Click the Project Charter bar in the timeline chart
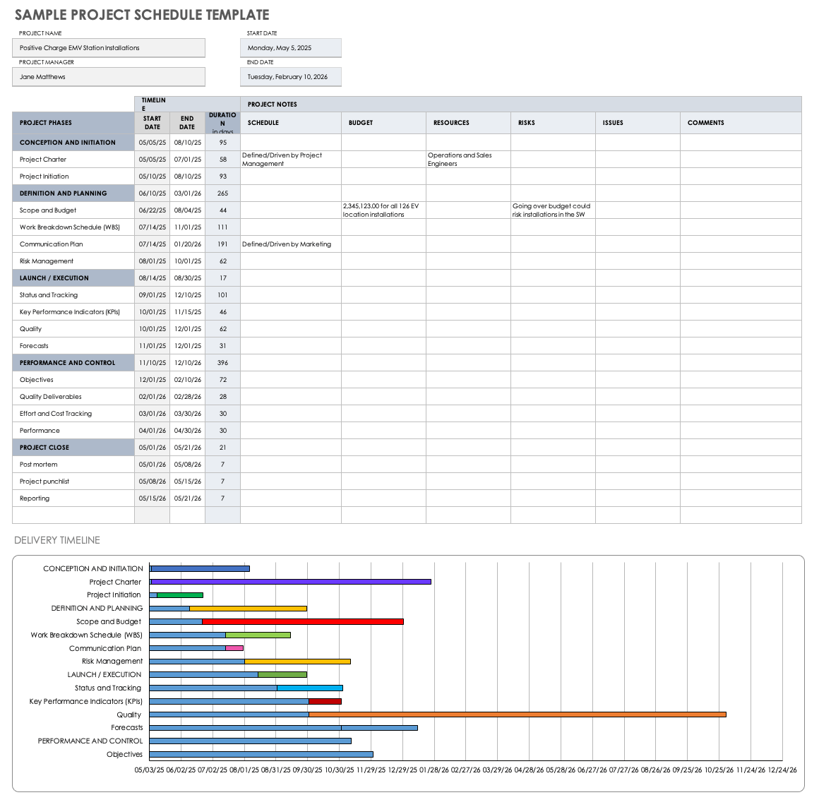Screen dimensions: 819x807 pos(289,582)
